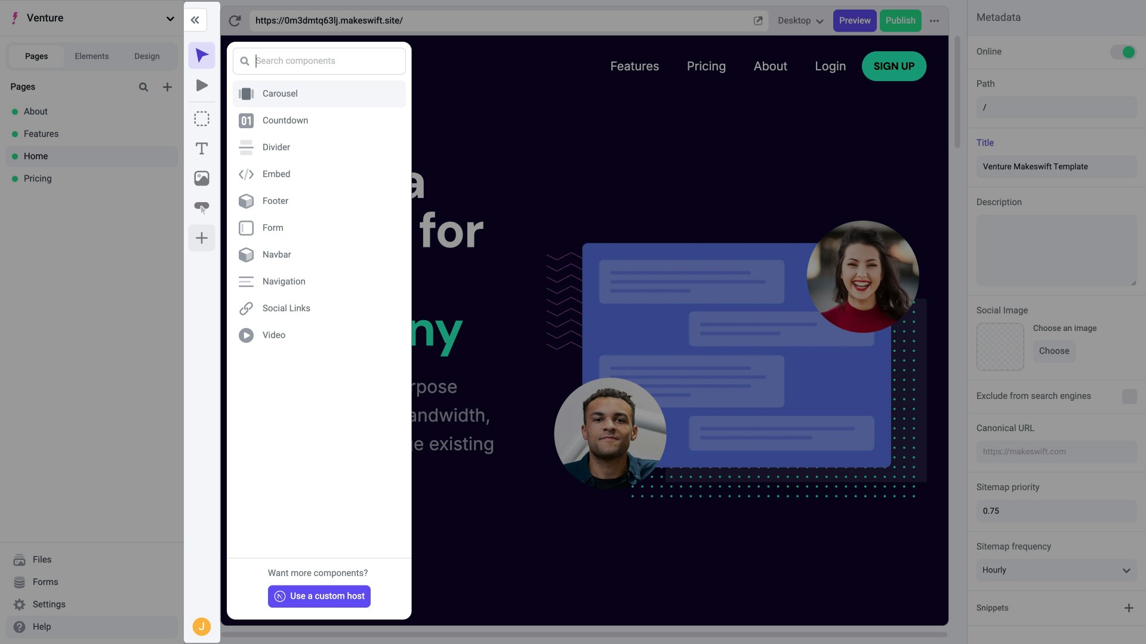Open search in the Pages panel
This screenshot has height=644, width=1146.
click(143, 86)
